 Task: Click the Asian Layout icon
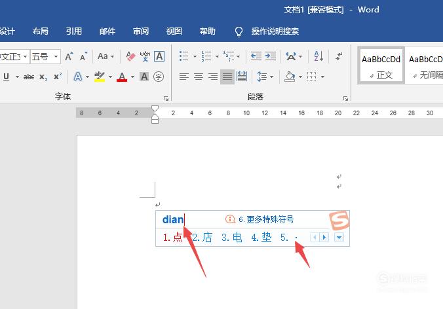(291, 56)
